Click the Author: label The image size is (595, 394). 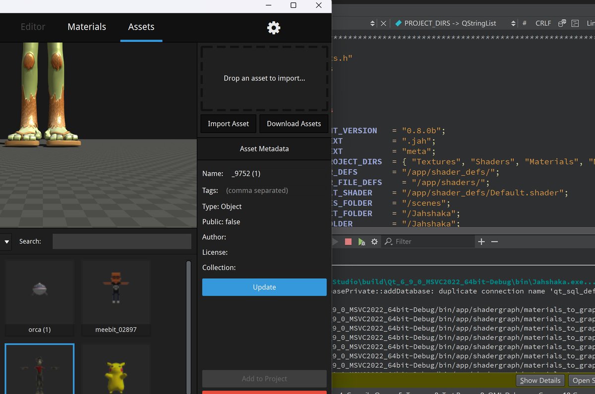click(214, 237)
